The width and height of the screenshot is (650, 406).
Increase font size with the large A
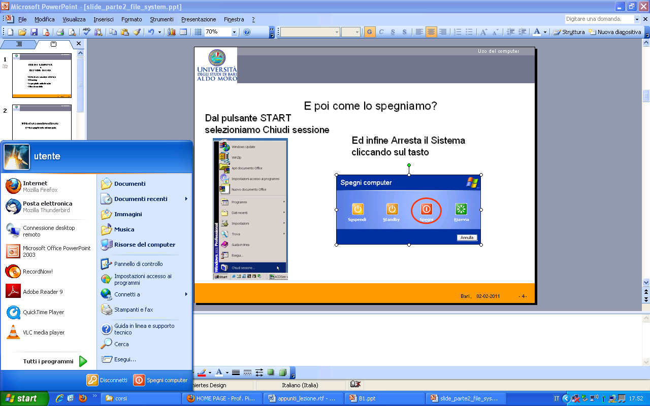point(484,32)
